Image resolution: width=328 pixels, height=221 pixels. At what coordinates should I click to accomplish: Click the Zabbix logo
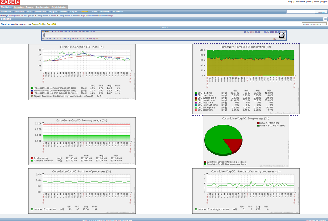tap(10, 2)
